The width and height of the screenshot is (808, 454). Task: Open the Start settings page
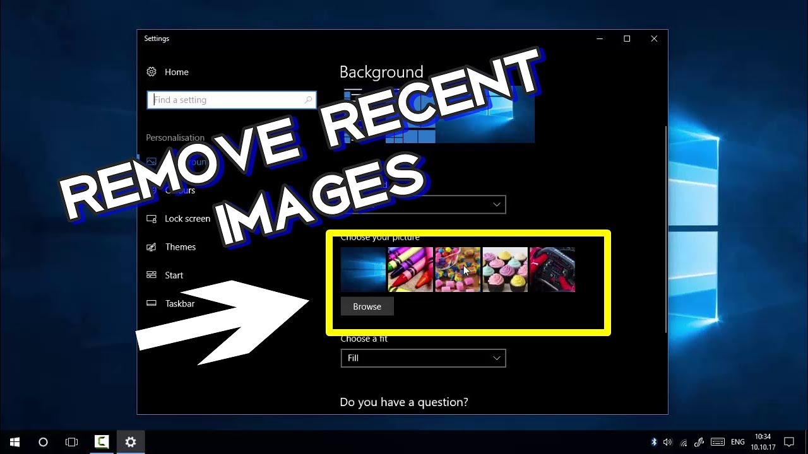coord(174,276)
